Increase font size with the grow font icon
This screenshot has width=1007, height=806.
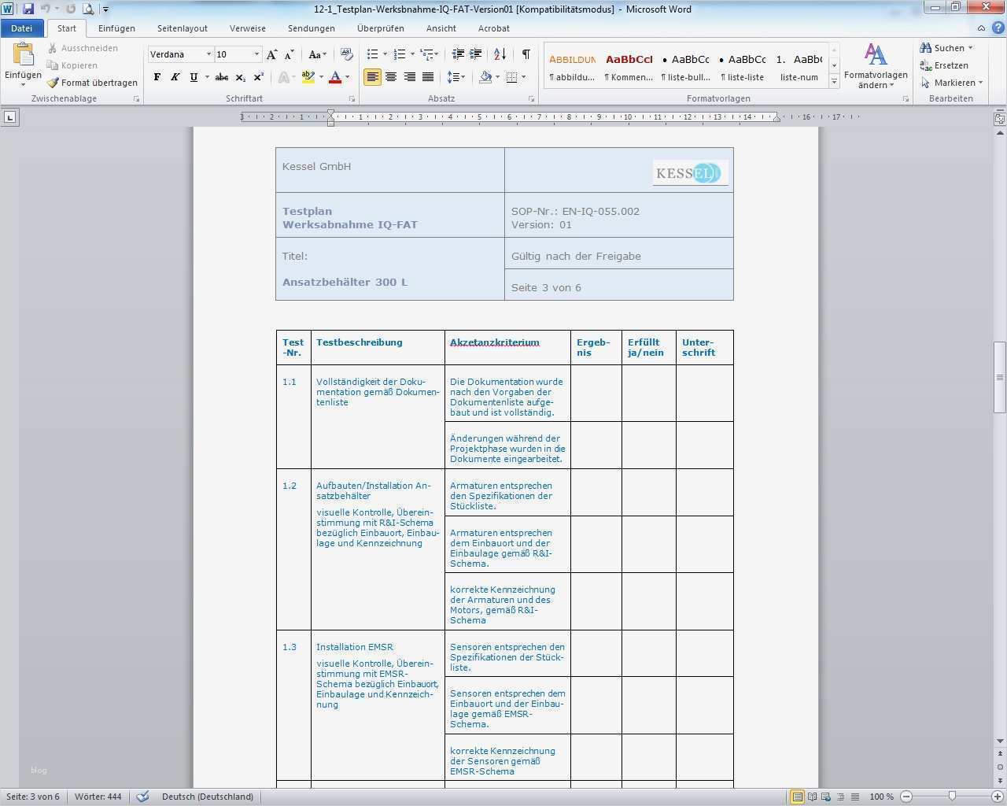coord(271,54)
